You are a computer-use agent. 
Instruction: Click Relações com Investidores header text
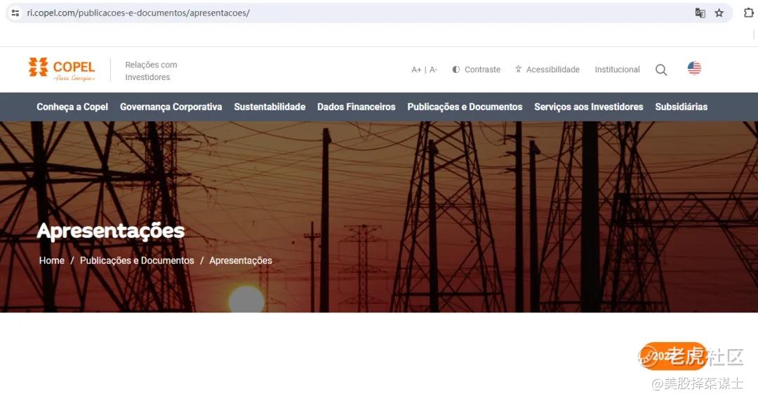(x=151, y=71)
